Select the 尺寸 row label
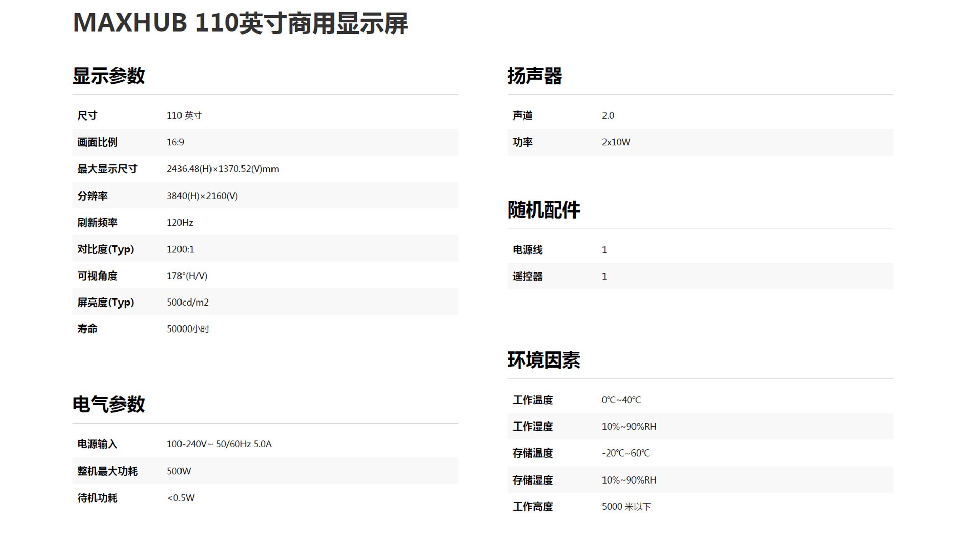966x542 pixels. pos(87,115)
